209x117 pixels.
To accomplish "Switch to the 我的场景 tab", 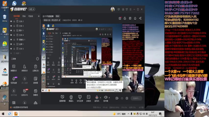I will click(16, 16).
